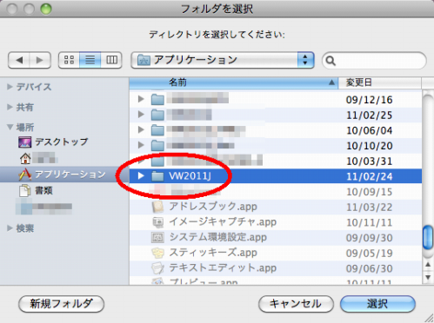Image resolution: width=434 pixels, height=323 pixels.
Task: Open the アプリケーション location popup menu
Action: coord(223,60)
